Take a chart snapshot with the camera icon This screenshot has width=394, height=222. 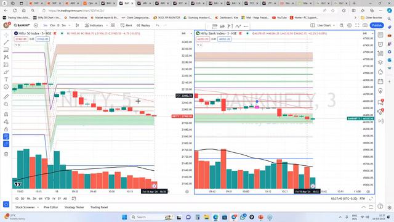(365, 25)
